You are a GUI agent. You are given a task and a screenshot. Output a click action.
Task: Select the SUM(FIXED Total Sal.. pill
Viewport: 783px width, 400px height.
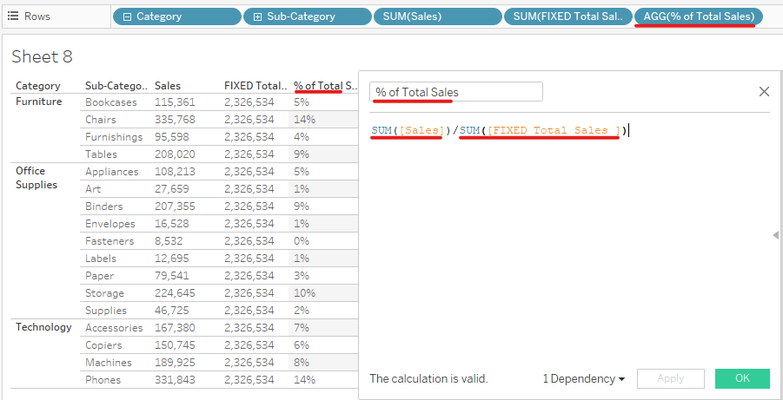[567, 16]
